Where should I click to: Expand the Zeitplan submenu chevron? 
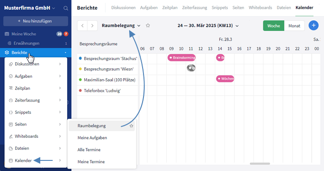coord(60,88)
